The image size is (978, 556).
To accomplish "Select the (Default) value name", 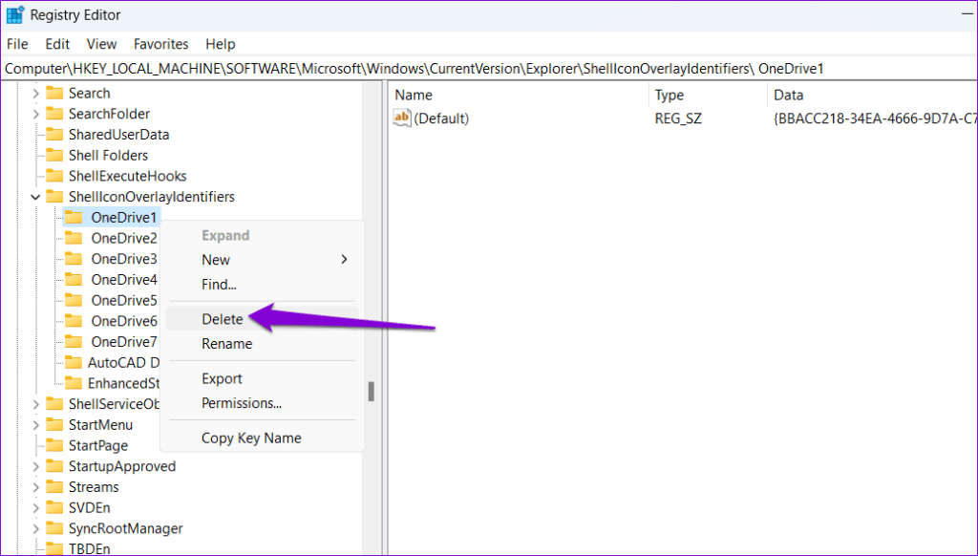I will click(x=441, y=118).
